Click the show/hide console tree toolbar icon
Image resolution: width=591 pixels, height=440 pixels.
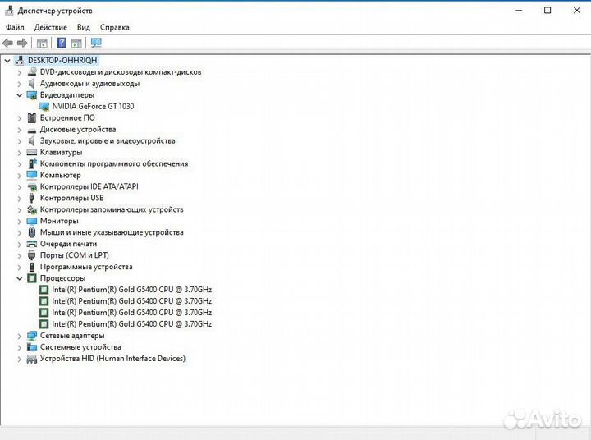click(42, 44)
